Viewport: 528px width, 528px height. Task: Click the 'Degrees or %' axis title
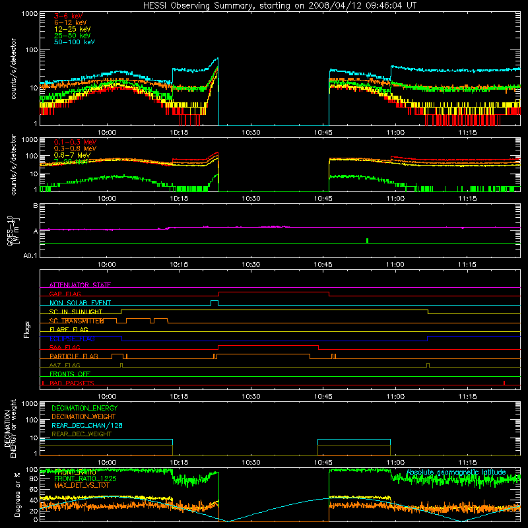pos(17,494)
